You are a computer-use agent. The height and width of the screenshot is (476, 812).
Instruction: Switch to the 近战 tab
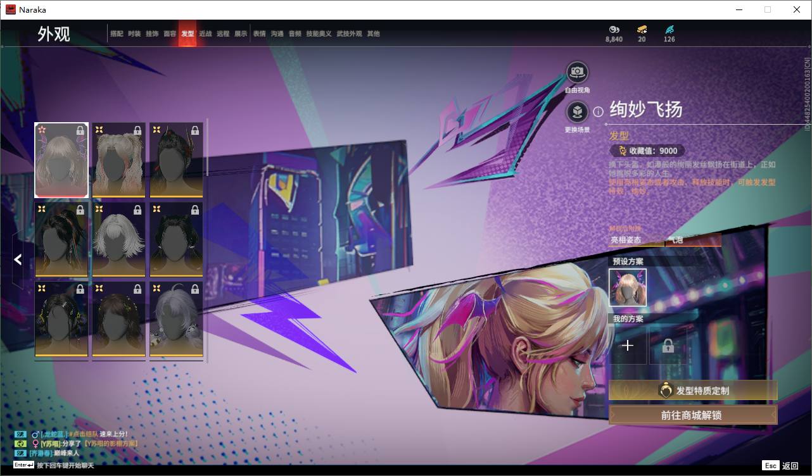[x=205, y=34]
